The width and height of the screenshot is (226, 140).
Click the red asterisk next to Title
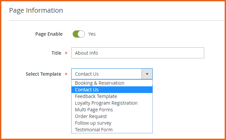pos(66,53)
